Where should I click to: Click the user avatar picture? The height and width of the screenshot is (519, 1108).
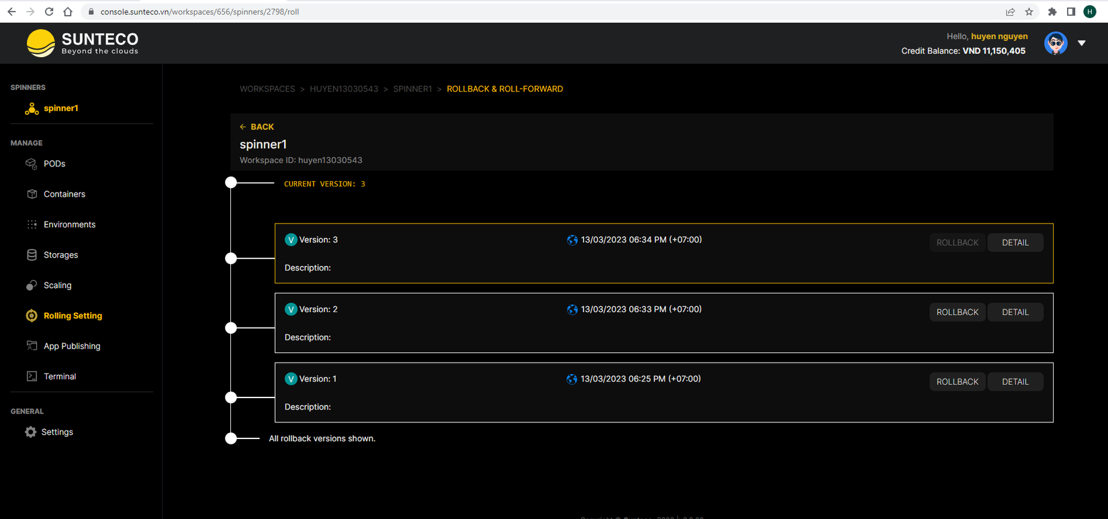1056,43
